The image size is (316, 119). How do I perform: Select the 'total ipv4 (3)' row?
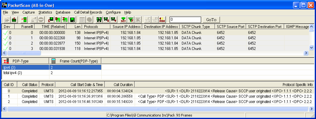(52, 73)
